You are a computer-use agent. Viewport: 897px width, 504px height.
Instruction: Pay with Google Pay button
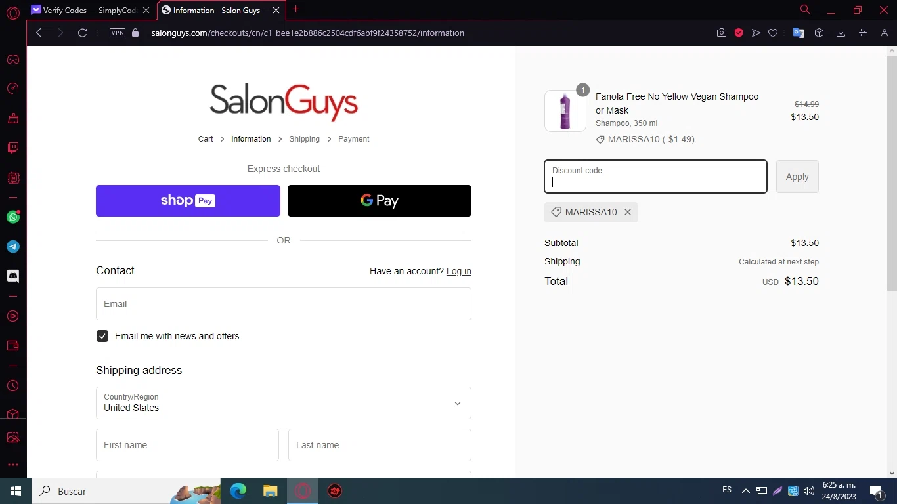tap(380, 201)
